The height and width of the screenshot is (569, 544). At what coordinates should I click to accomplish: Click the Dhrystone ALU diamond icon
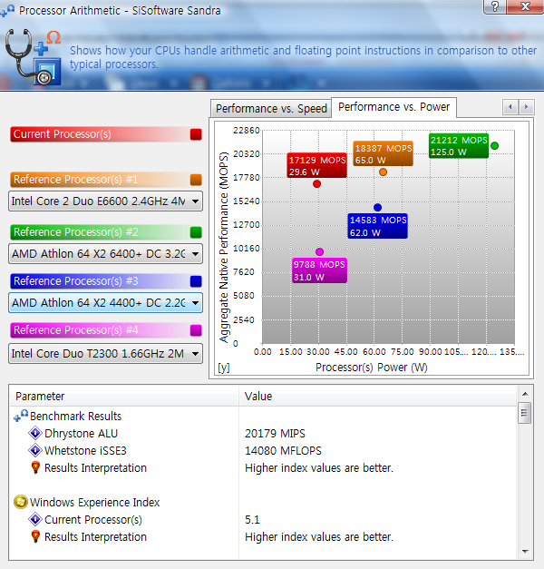35,433
